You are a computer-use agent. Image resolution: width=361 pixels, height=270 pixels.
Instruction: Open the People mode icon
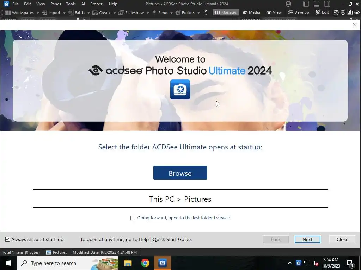pos(336,12)
